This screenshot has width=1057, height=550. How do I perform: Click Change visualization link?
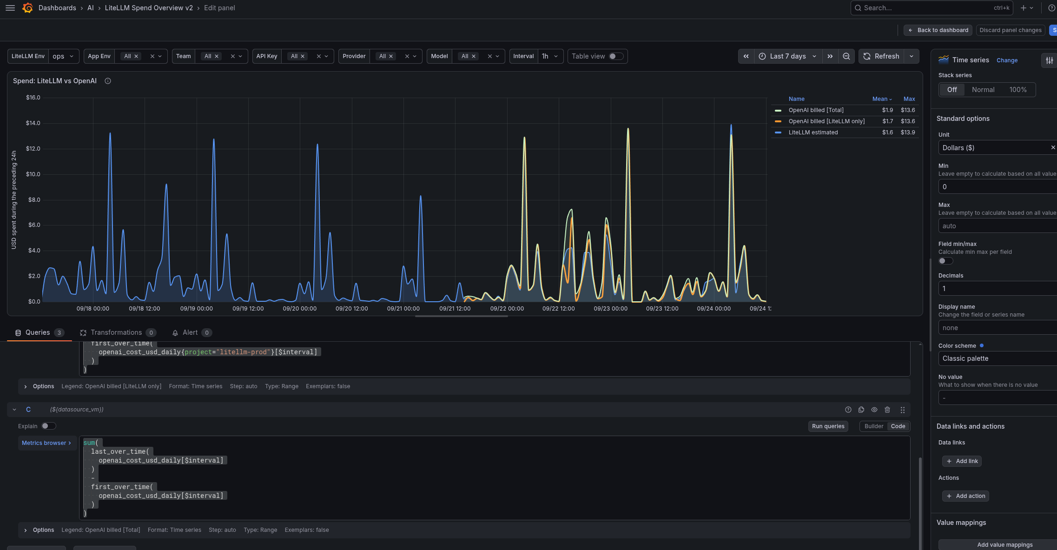[x=1007, y=60]
